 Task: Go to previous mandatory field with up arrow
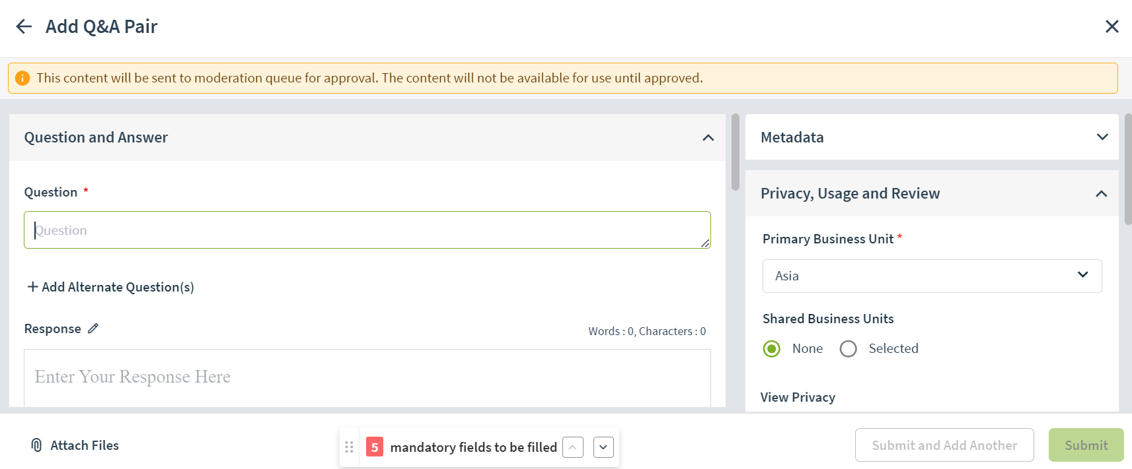click(x=573, y=447)
